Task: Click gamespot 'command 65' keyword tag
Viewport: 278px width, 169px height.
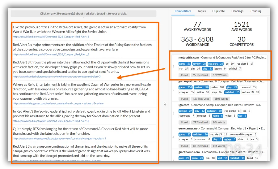Action: click(x=247, y=87)
